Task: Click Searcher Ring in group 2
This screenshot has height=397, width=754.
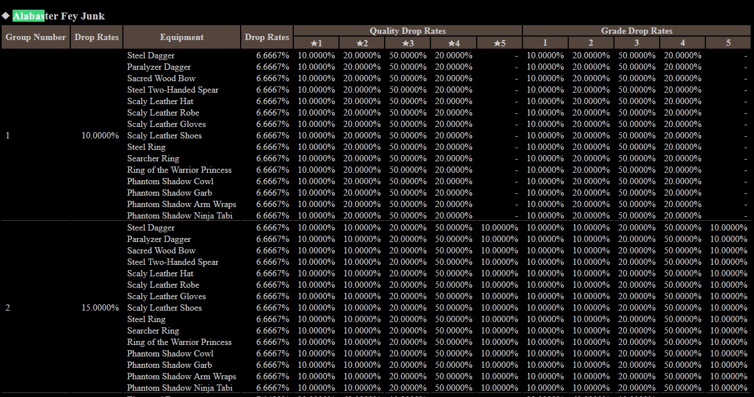Action: [x=153, y=331]
